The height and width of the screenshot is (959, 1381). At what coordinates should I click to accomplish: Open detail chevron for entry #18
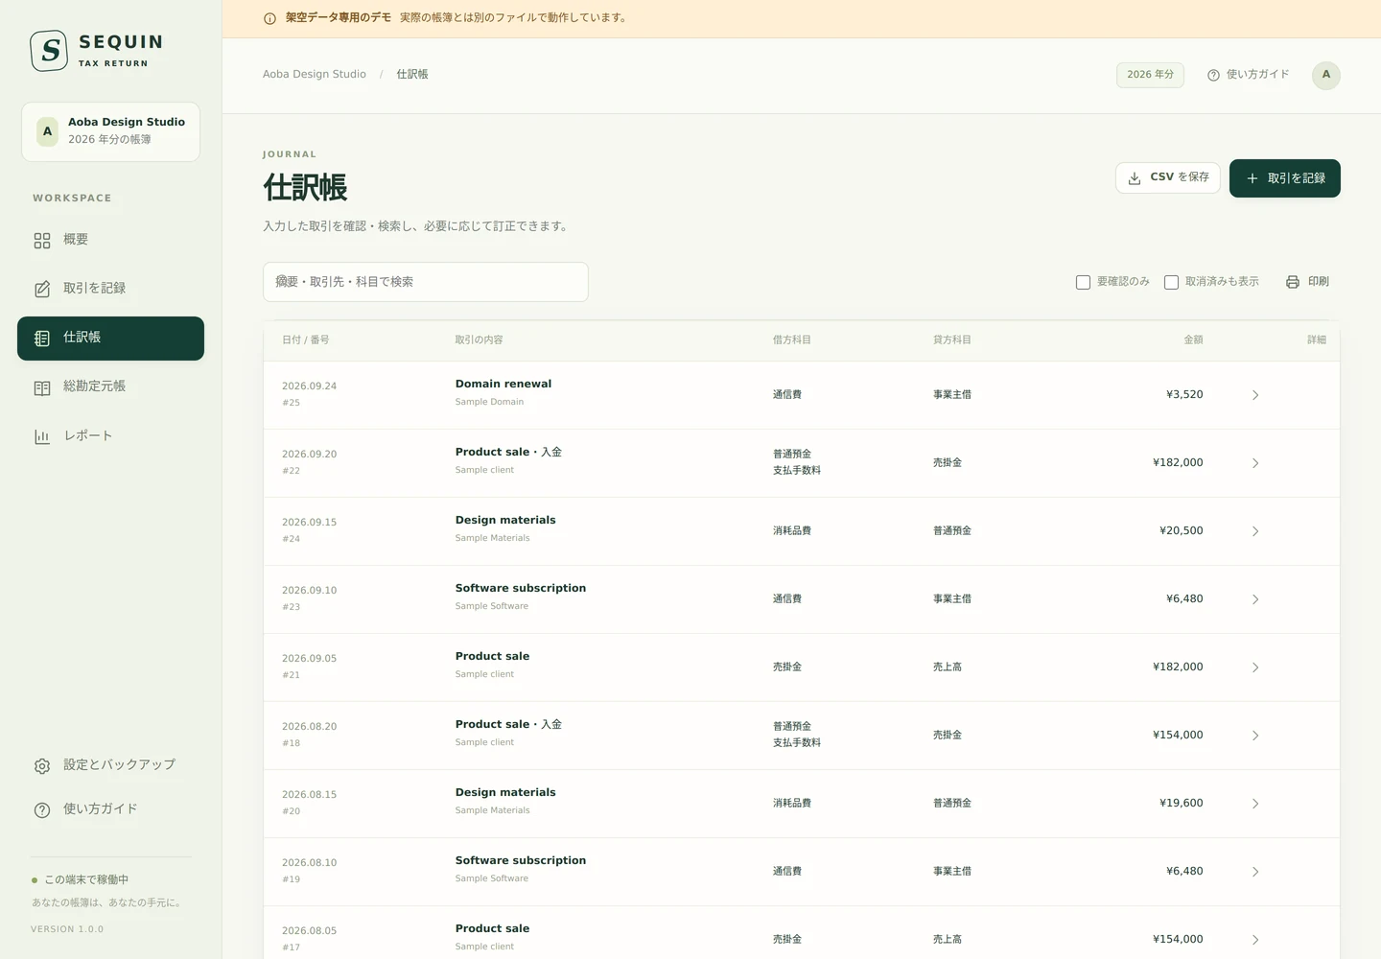point(1255,736)
